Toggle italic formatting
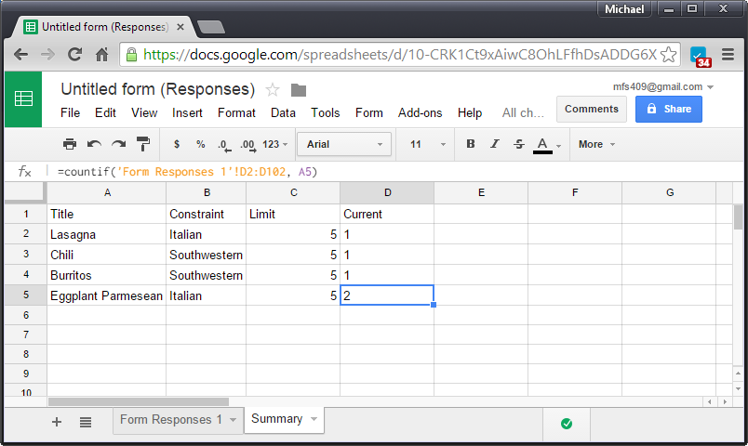The height and width of the screenshot is (446, 748). [x=495, y=144]
